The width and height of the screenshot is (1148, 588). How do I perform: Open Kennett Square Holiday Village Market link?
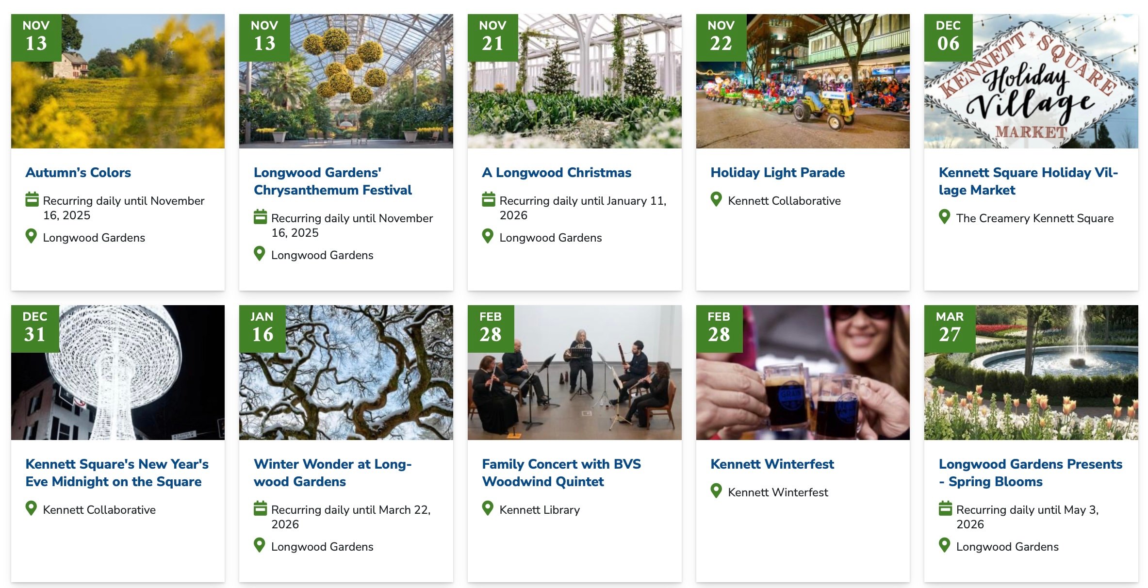click(1028, 181)
